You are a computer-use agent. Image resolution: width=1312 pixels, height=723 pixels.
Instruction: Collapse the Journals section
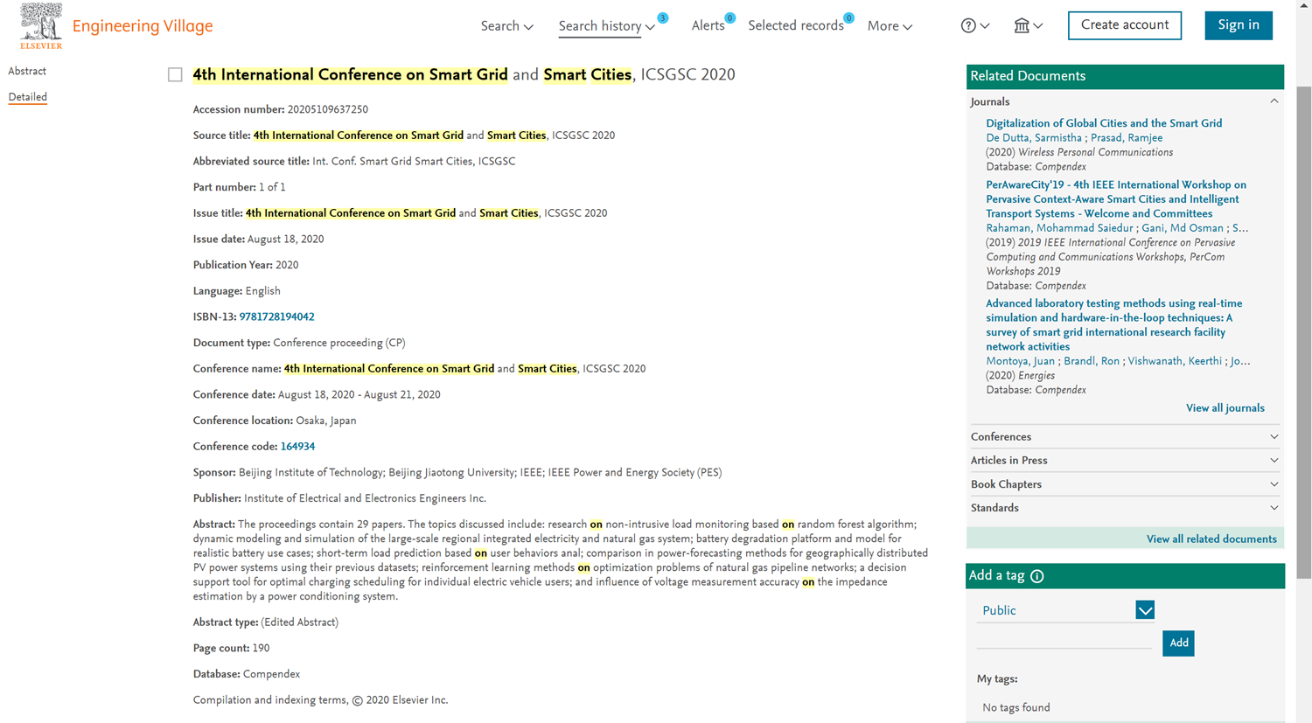click(1274, 101)
